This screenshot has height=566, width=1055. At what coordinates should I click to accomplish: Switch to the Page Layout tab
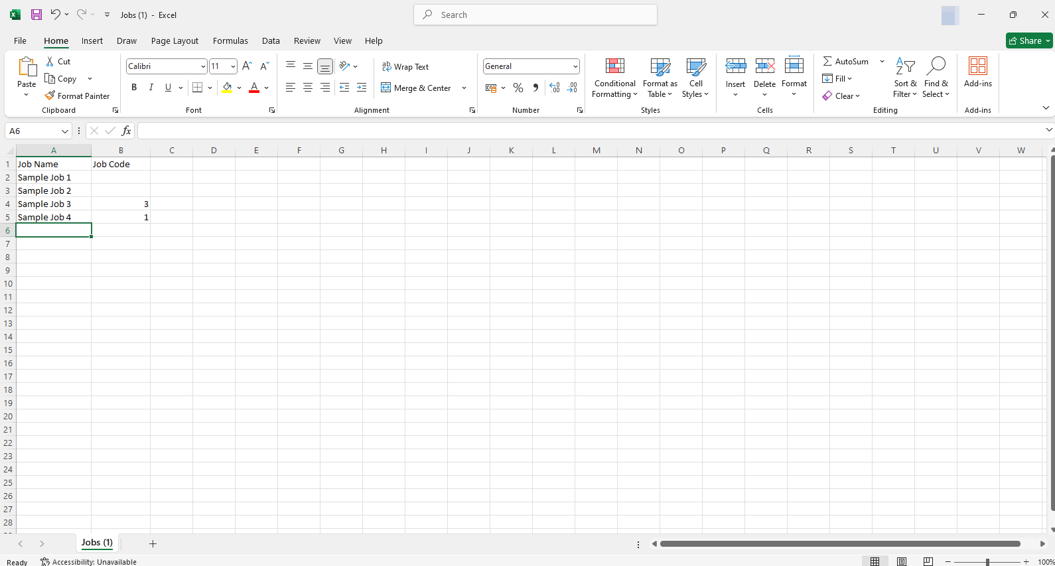tap(175, 41)
